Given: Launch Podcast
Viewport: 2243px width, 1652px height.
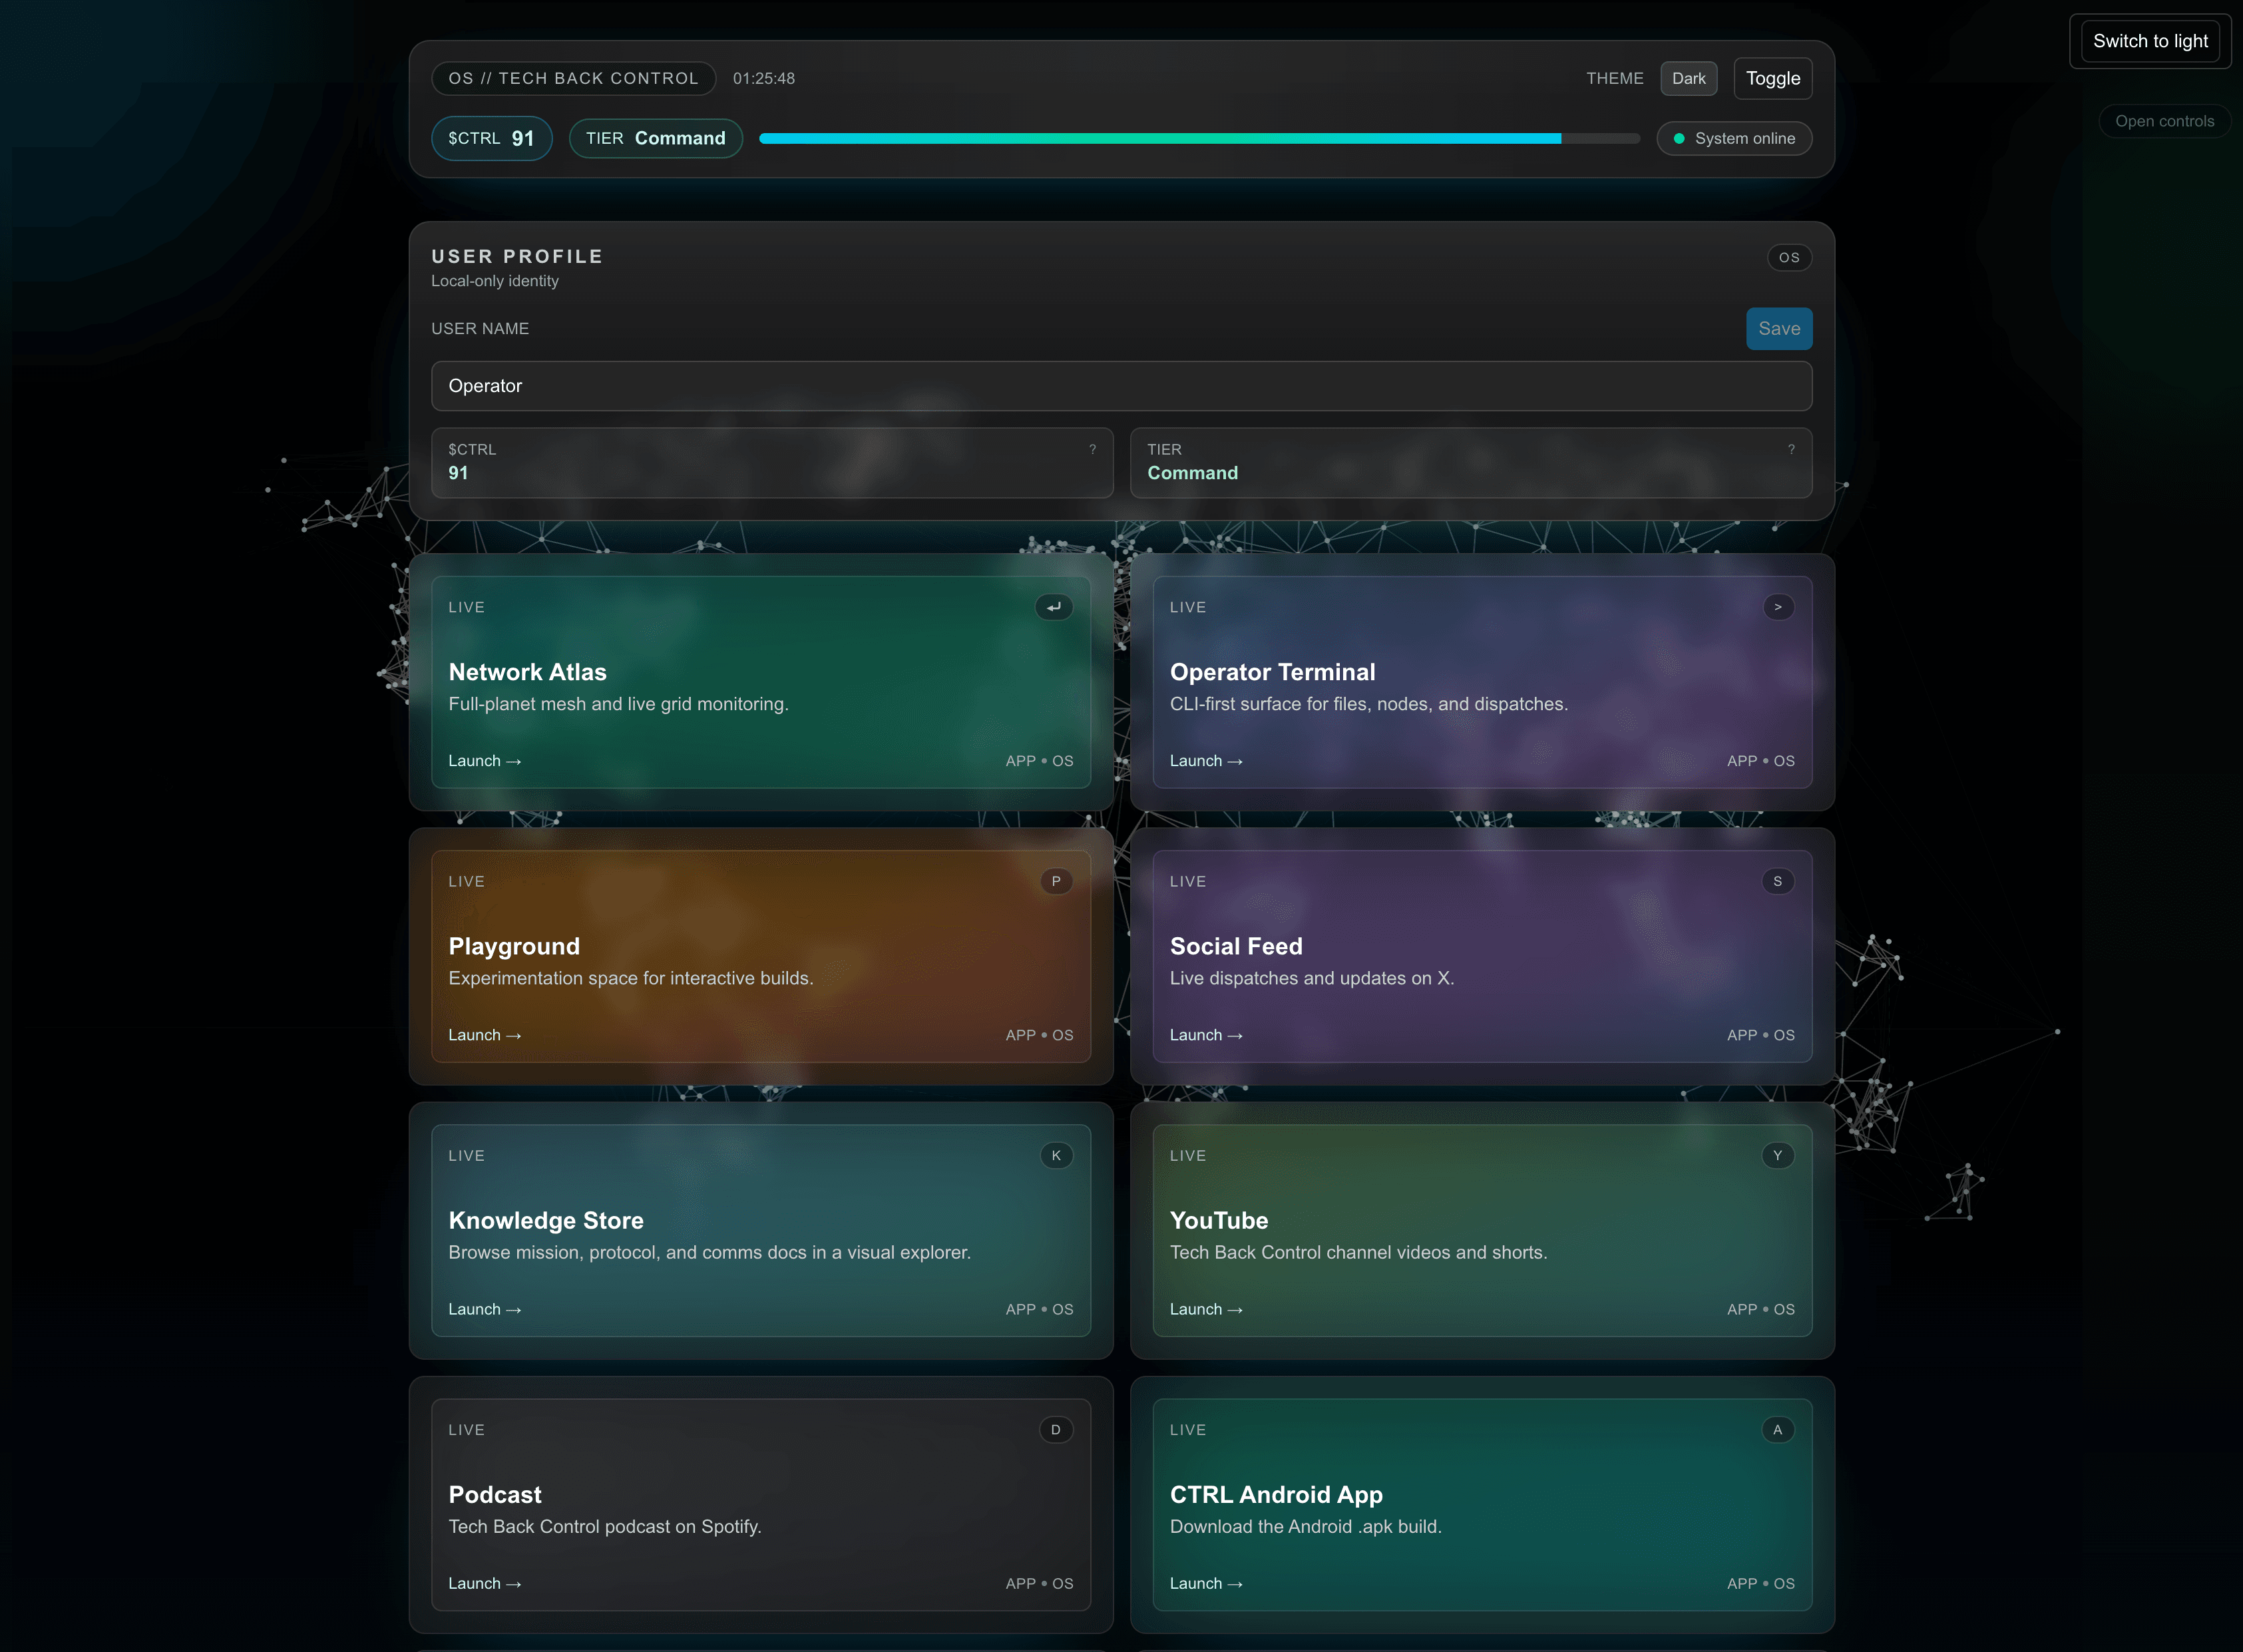Looking at the screenshot, I should point(485,1583).
